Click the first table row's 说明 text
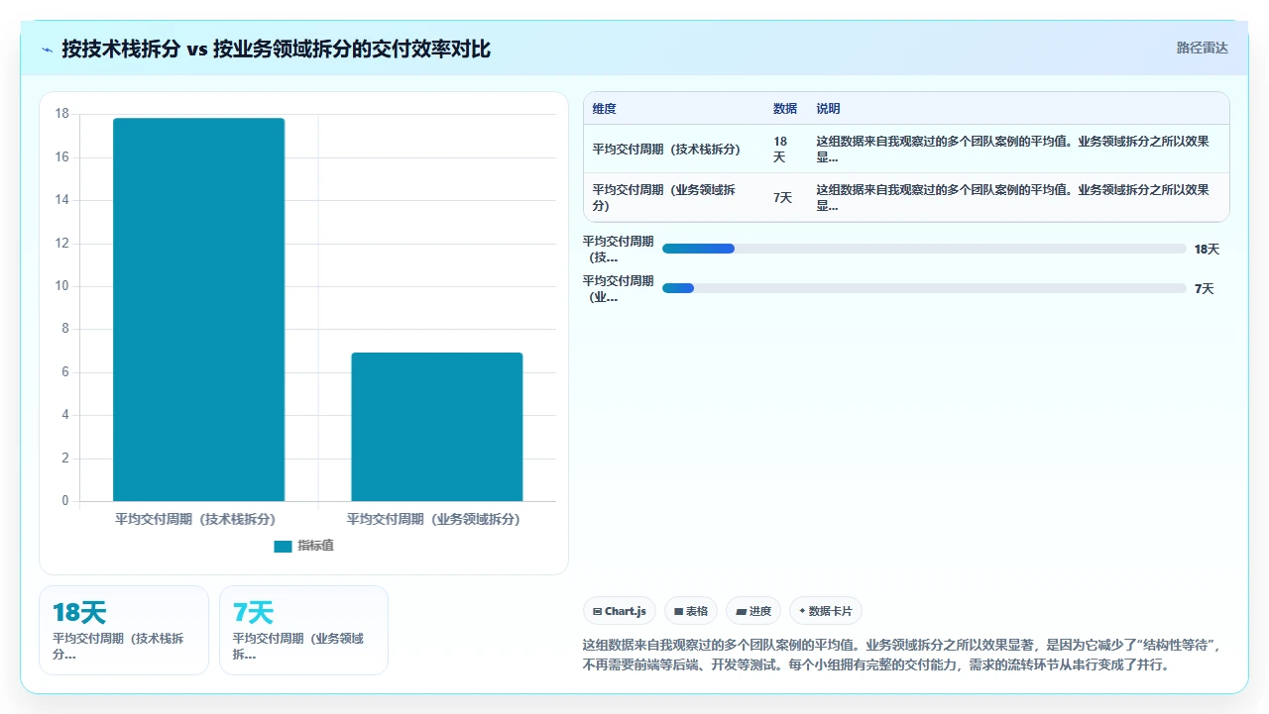The width and height of the screenshot is (1269, 714). pos(1012,150)
